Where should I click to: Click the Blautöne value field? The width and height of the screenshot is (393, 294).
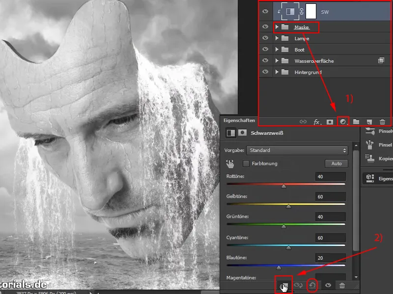pyautogui.click(x=330, y=258)
